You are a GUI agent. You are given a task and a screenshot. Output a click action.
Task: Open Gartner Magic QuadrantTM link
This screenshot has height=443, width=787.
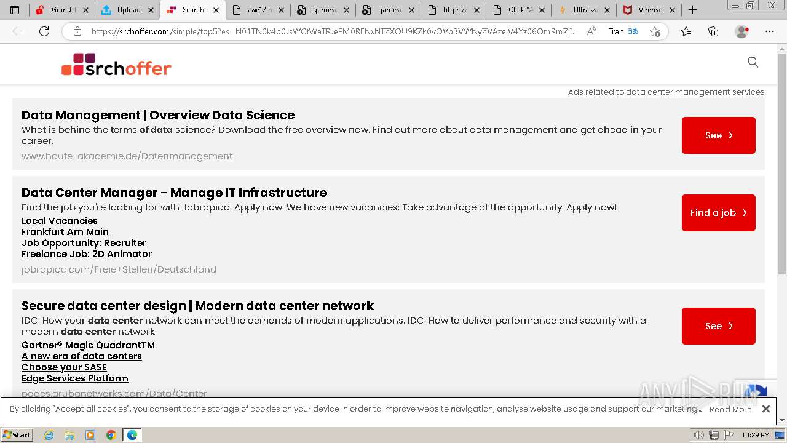click(x=88, y=345)
